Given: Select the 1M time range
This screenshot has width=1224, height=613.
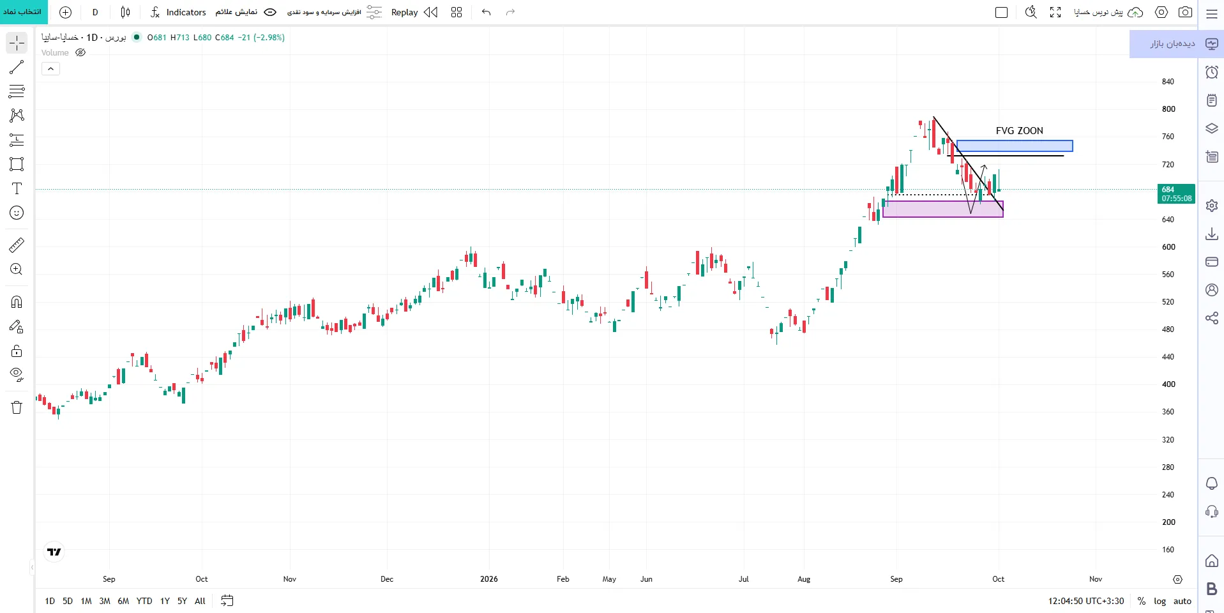Looking at the screenshot, I should [x=86, y=601].
